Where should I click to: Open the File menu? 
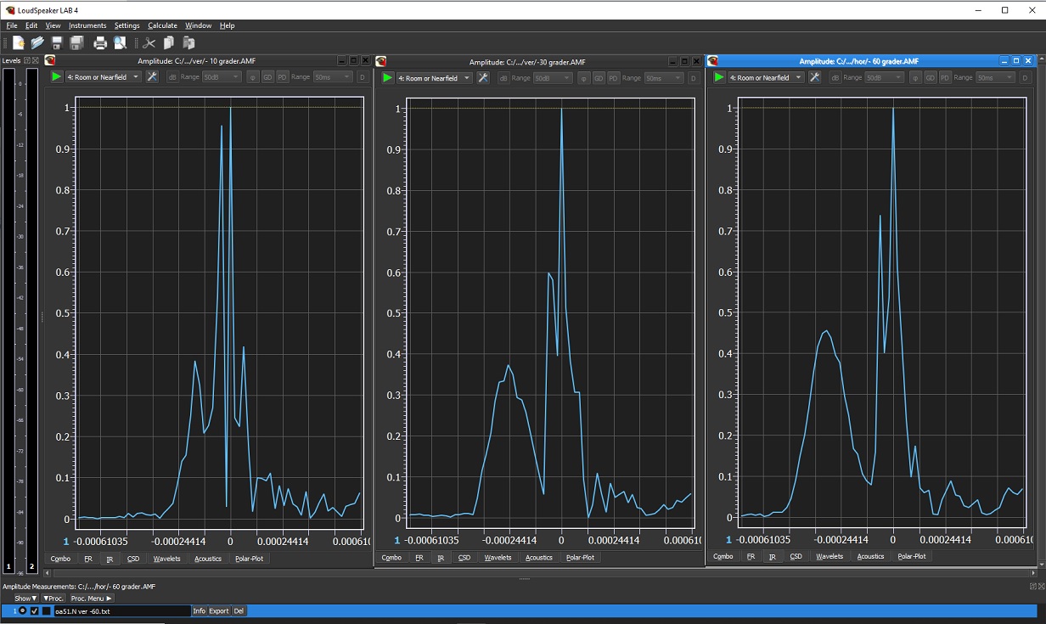point(12,25)
